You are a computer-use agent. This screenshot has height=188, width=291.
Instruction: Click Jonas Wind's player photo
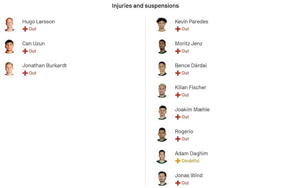[162, 178]
